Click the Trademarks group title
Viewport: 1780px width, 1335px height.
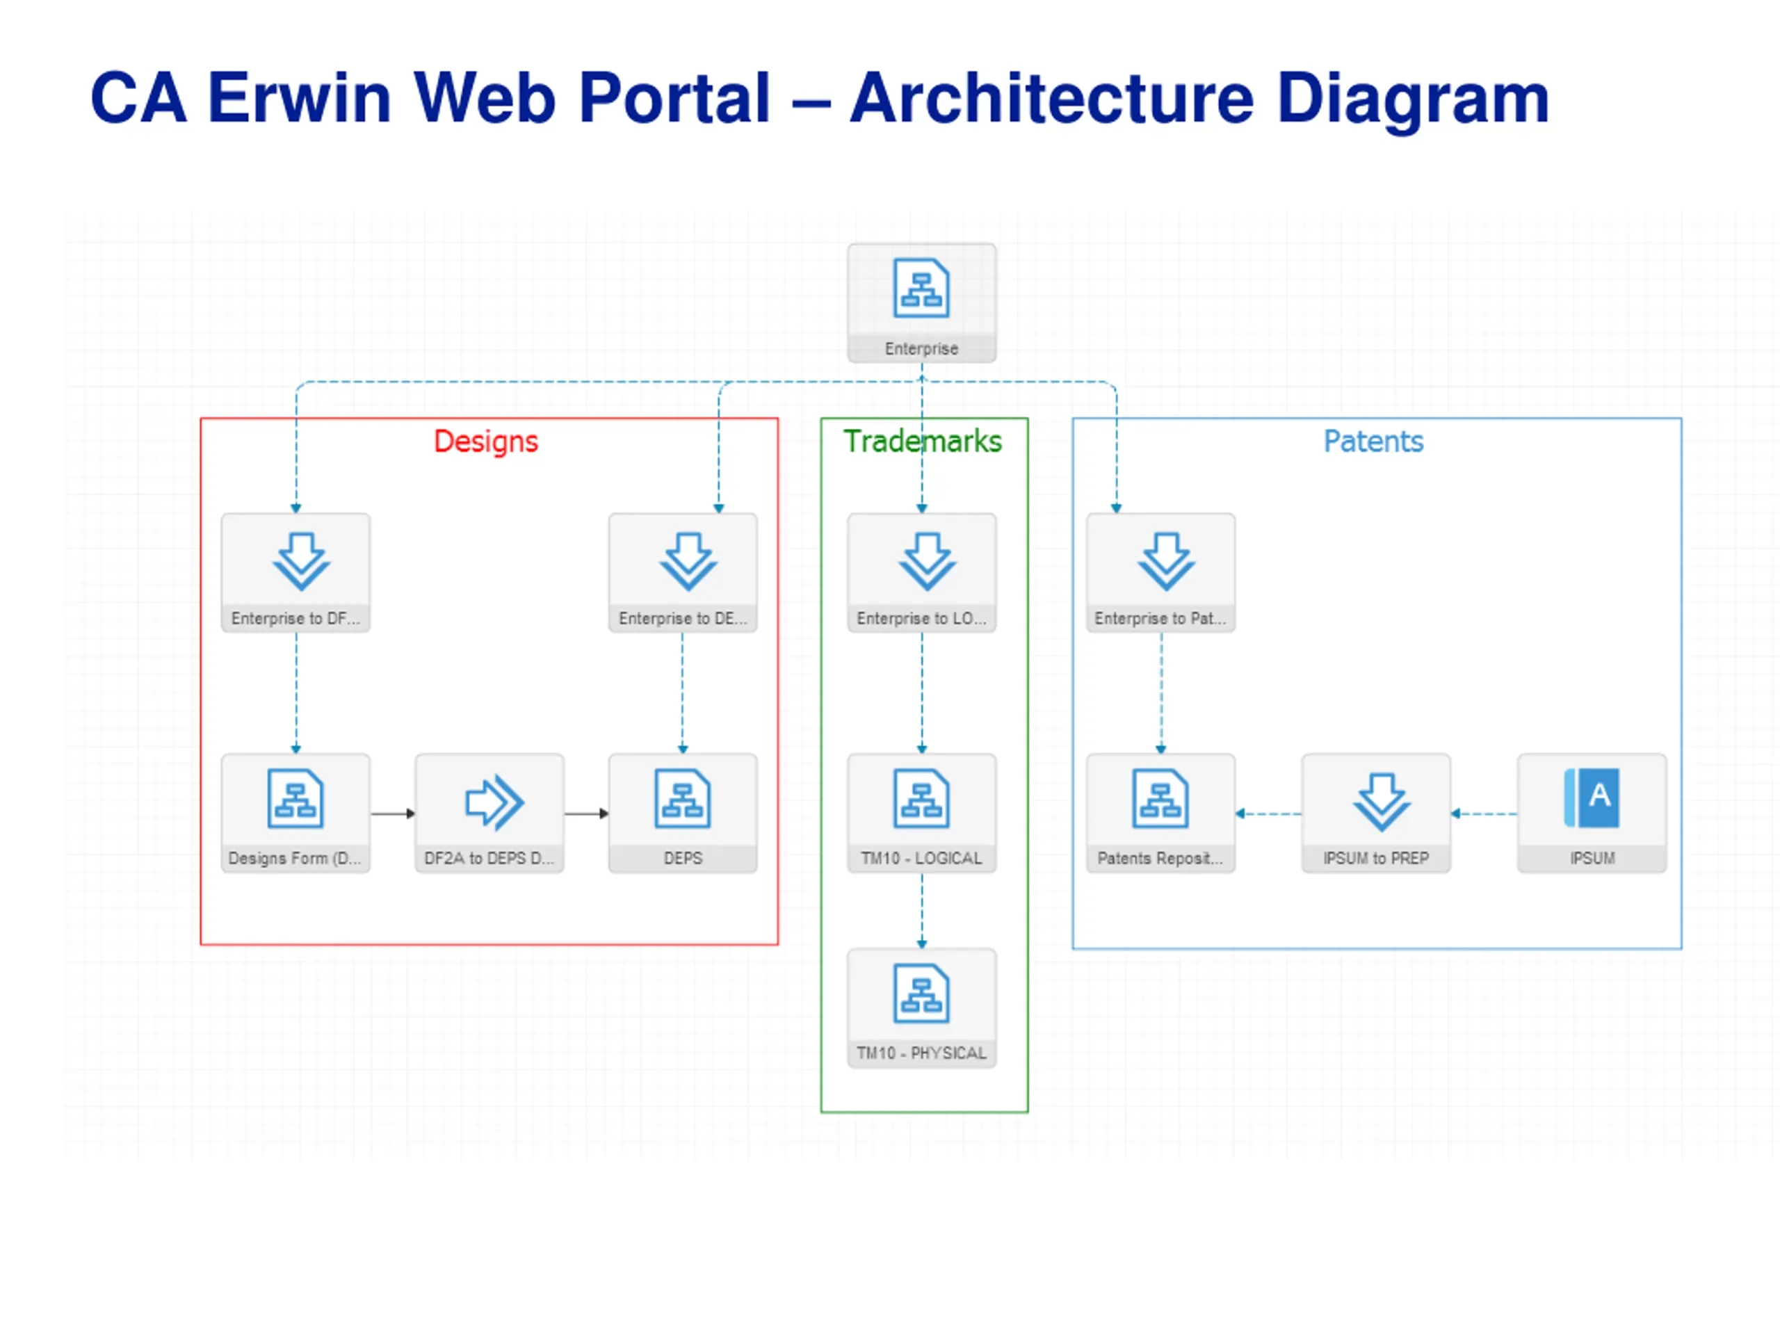point(922,442)
